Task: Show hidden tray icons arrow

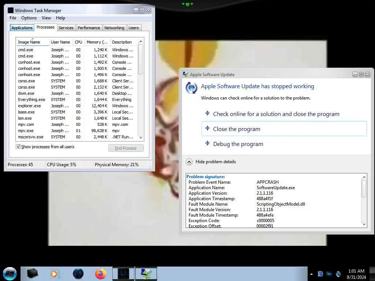Action: [311, 274]
